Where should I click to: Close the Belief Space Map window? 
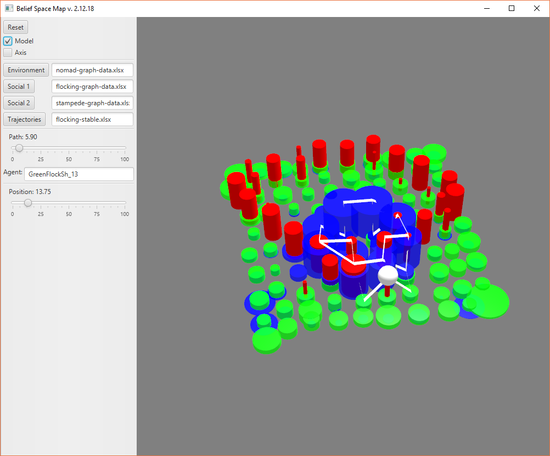[536, 8]
